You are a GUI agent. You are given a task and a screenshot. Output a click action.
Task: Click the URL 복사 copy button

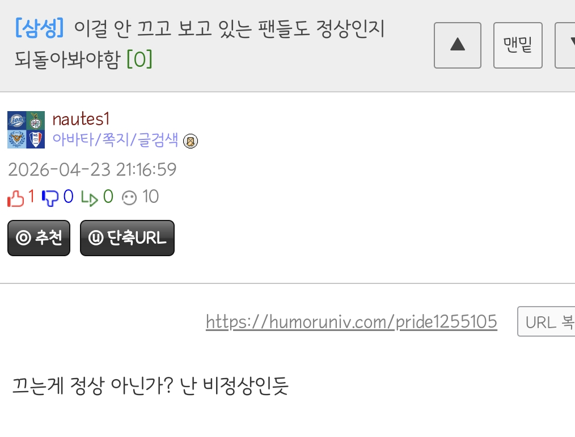coord(546,321)
